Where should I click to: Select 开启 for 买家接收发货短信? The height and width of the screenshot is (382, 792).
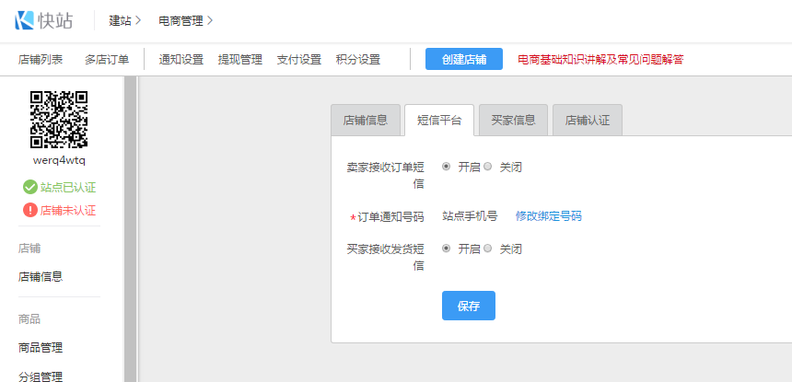click(x=447, y=249)
